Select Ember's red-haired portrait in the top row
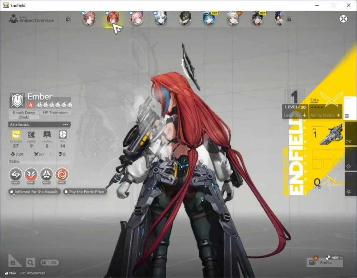357x278 pixels. click(113, 19)
